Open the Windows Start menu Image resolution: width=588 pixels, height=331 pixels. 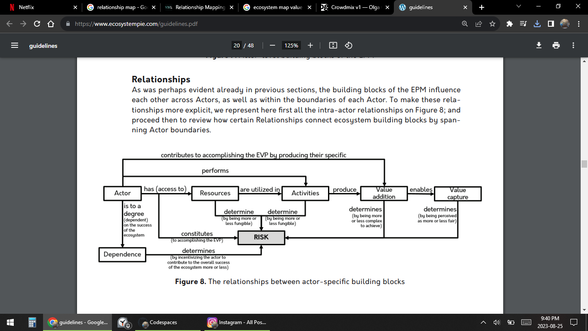coord(10,322)
